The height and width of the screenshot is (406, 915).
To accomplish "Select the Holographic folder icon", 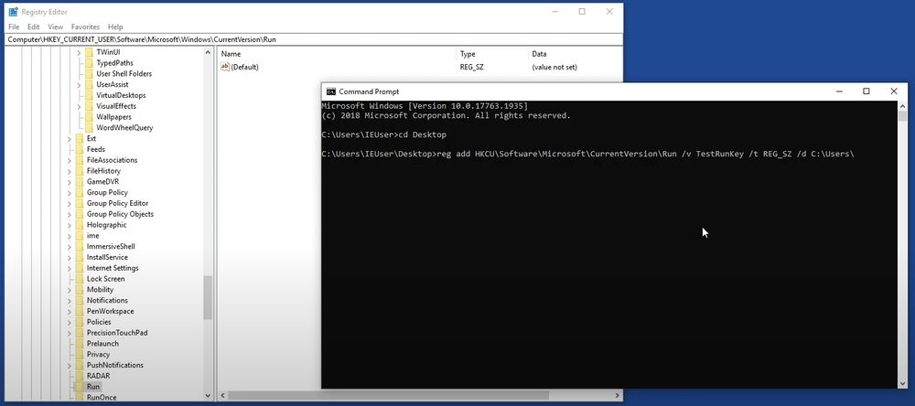I will (80, 225).
